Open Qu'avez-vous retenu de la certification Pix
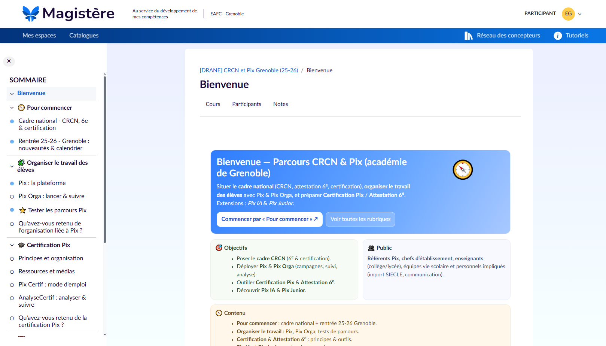This screenshot has width=606, height=346. point(53,321)
